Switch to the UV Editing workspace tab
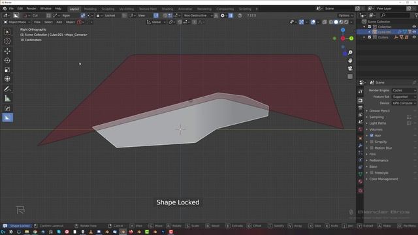The width and height of the screenshot is (418, 235). click(126, 8)
